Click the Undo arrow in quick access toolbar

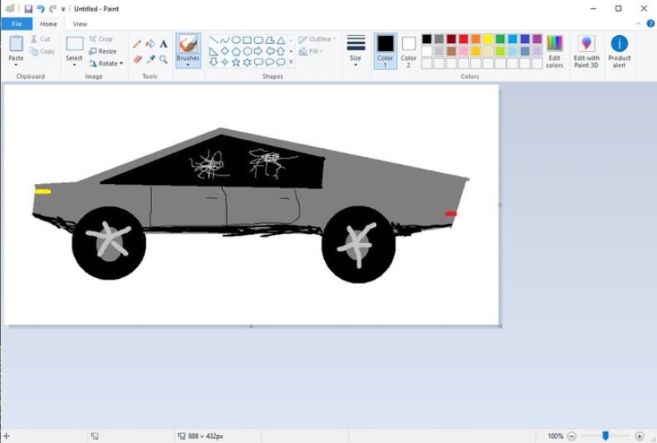tap(41, 9)
